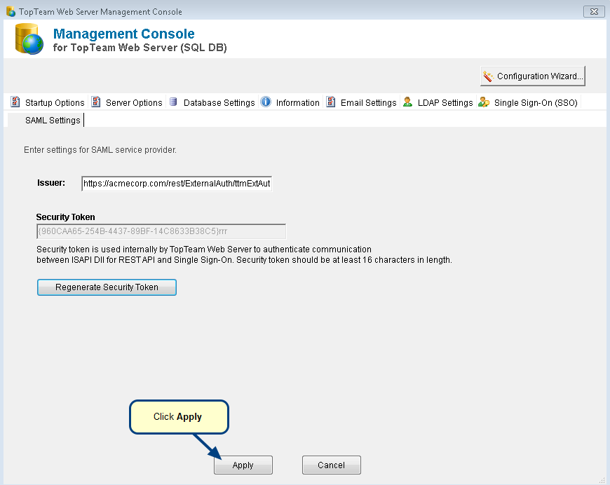The width and height of the screenshot is (610, 485).
Task: Click the 'Management Console' heading text
Action: pos(123,34)
